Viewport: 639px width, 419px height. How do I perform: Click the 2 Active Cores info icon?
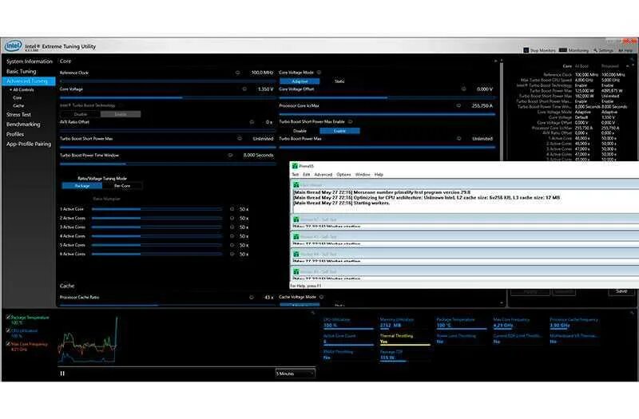232,218
